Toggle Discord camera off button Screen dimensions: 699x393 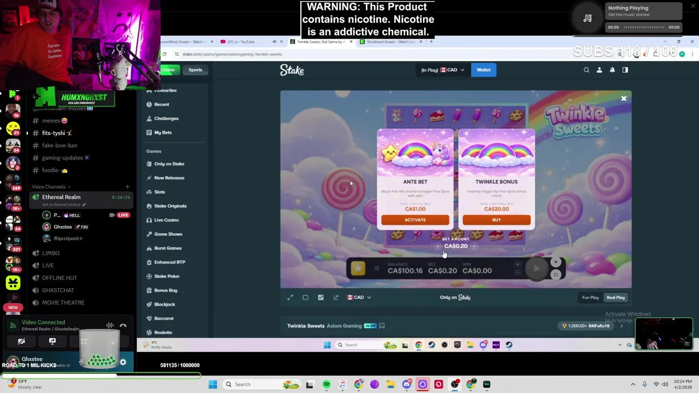21,341
